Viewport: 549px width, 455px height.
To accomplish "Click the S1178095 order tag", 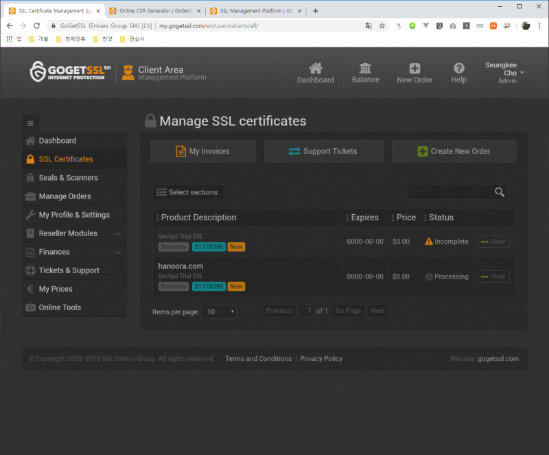I will (209, 287).
